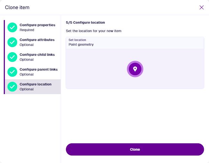The width and height of the screenshot is (209, 163).
Task: Click the "Required" text under Configure properties
Action: (27, 30)
